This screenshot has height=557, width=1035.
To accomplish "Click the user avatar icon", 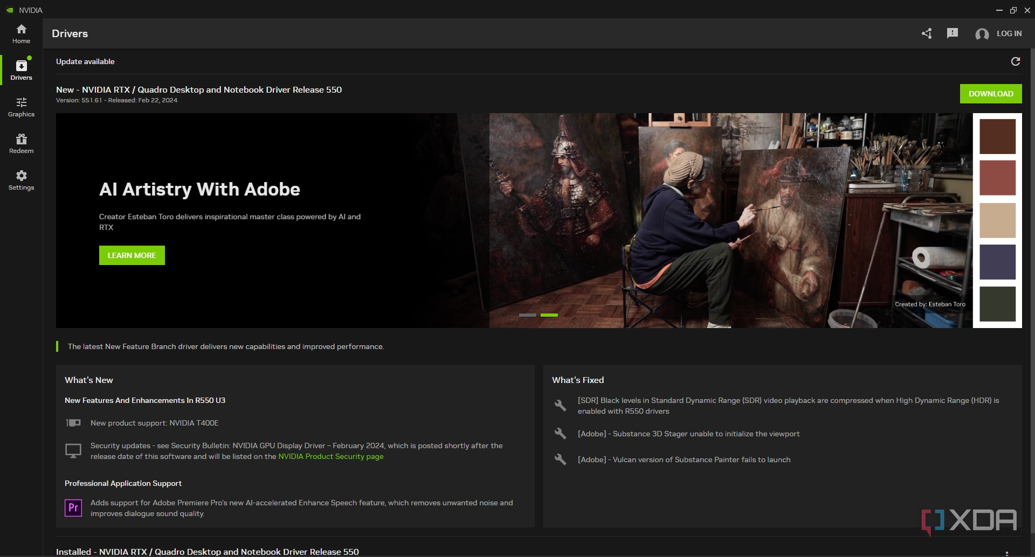I will (x=982, y=34).
